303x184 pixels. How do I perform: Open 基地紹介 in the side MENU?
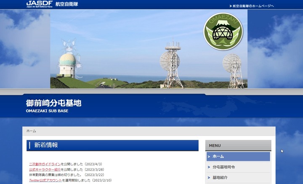[x=238, y=178]
